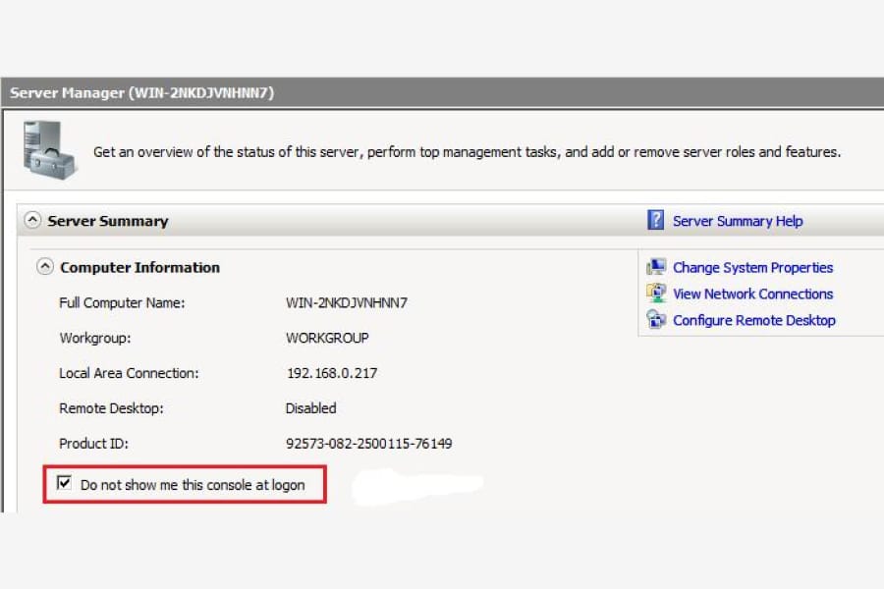Click the Server Manager toolbox server icon
This screenshot has height=589, width=884.
coord(50,150)
